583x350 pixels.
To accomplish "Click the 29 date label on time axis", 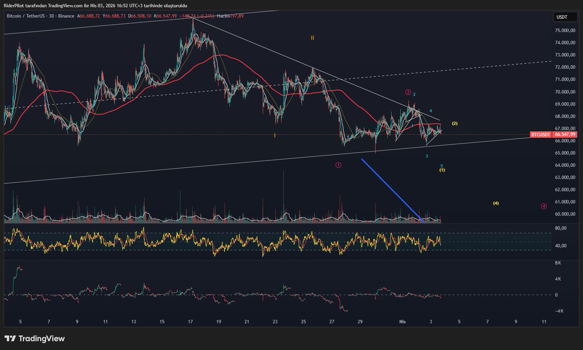I will click(360, 322).
